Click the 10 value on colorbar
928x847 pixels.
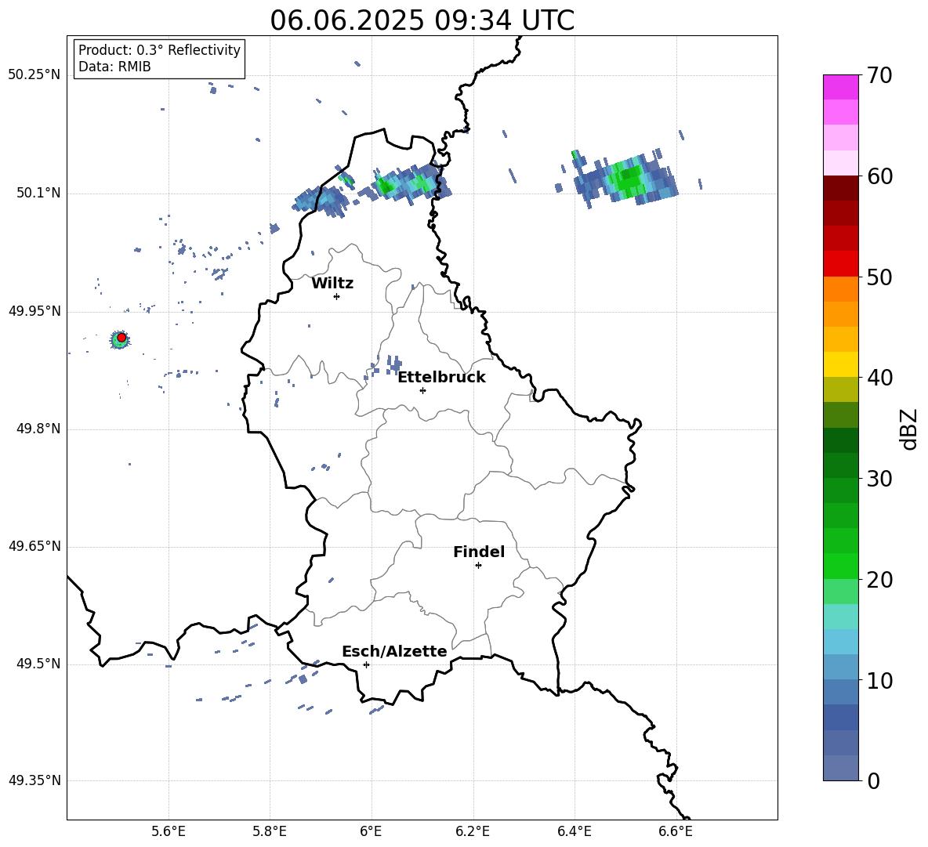pyautogui.click(x=879, y=681)
